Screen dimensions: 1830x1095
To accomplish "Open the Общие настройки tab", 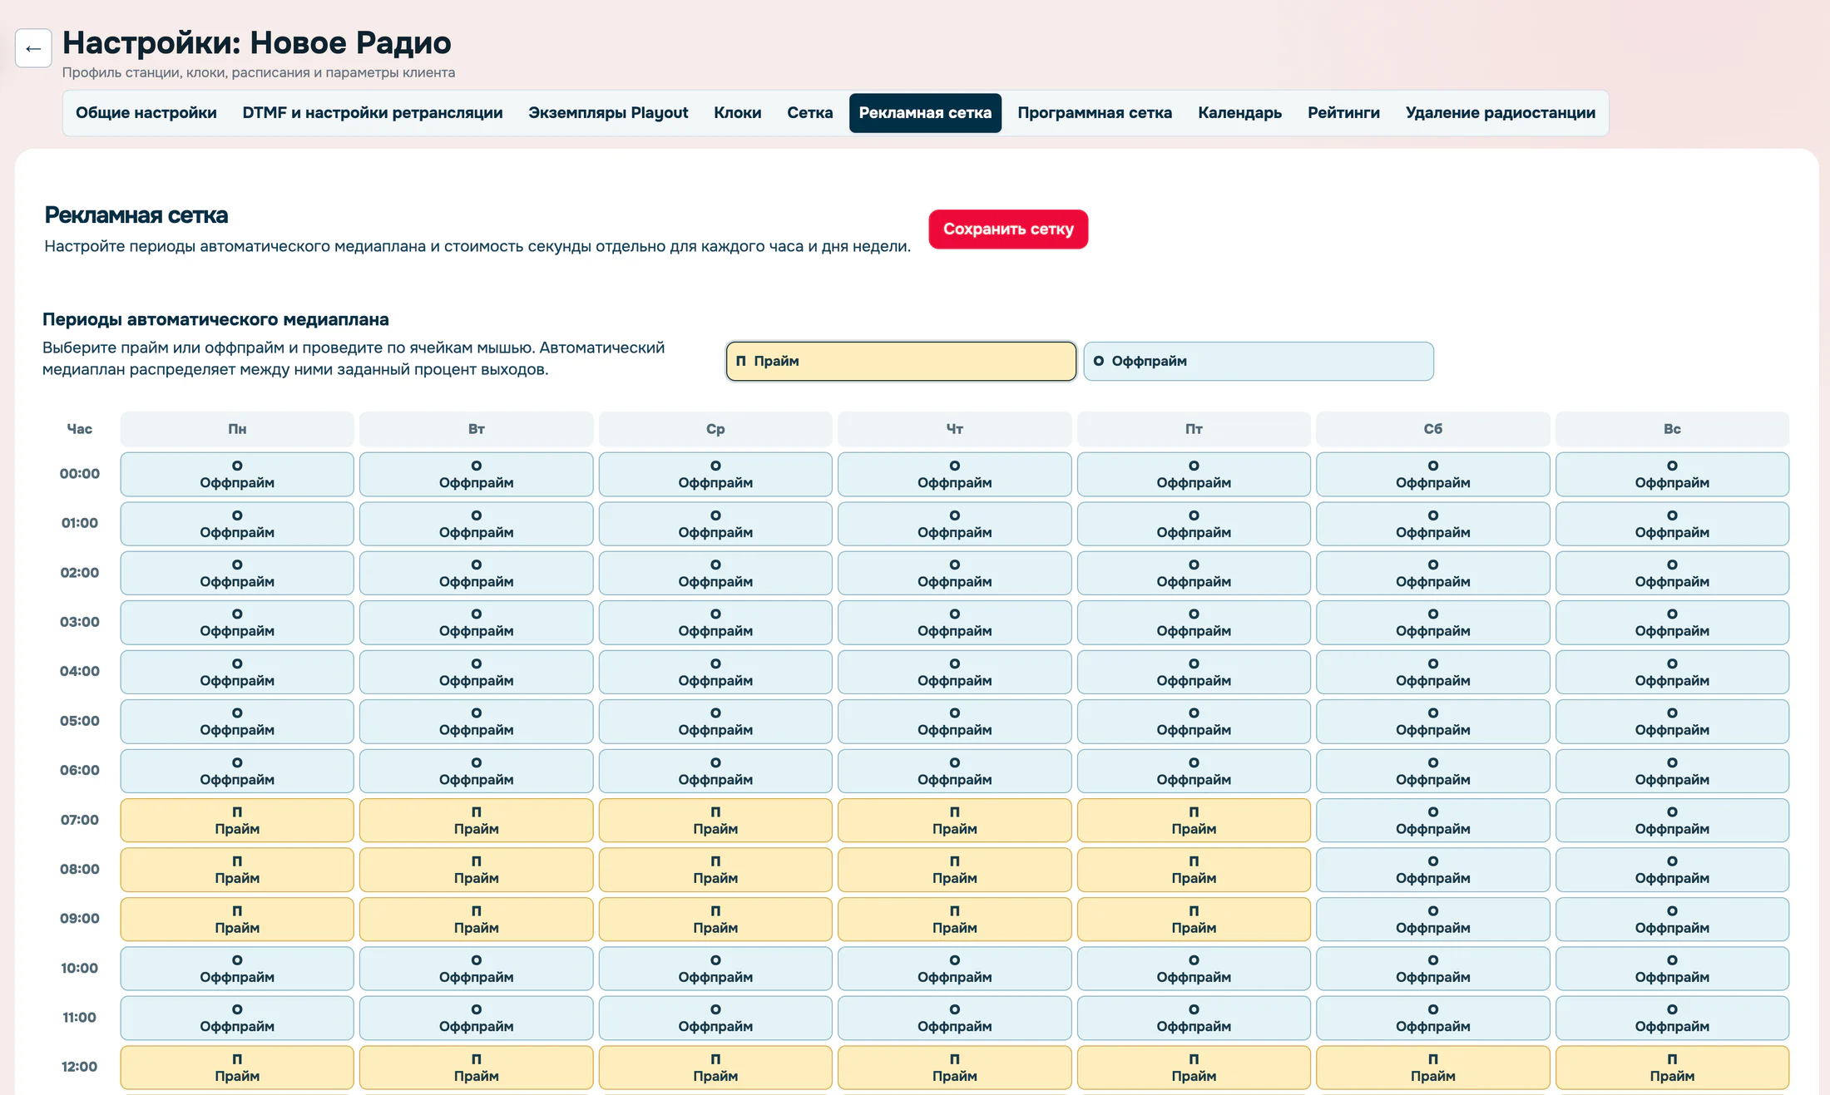I will [x=146, y=113].
